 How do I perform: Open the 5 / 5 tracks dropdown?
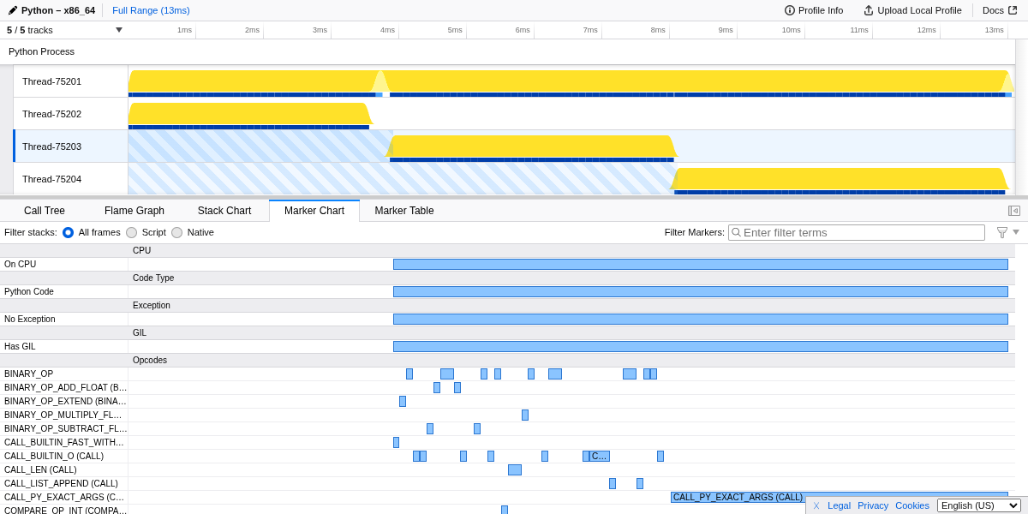119,30
